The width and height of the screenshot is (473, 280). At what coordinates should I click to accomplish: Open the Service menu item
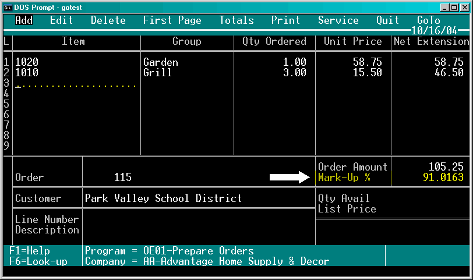click(338, 20)
